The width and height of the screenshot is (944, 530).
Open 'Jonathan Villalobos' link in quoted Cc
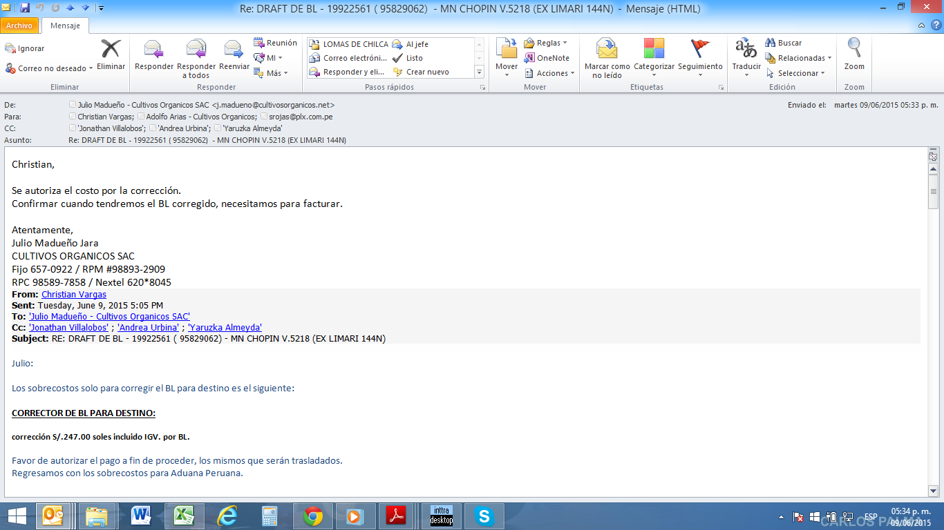coord(68,328)
